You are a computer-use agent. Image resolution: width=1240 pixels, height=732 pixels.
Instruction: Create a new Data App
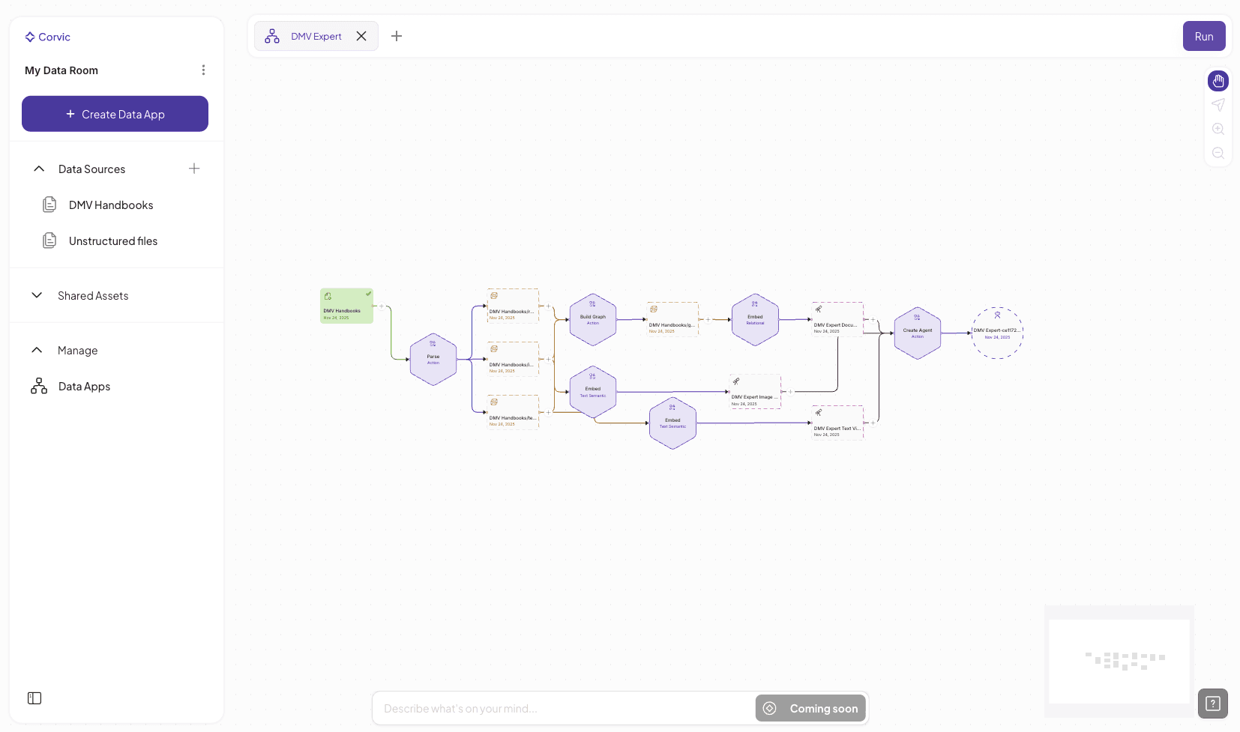click(x=115, y=114)
